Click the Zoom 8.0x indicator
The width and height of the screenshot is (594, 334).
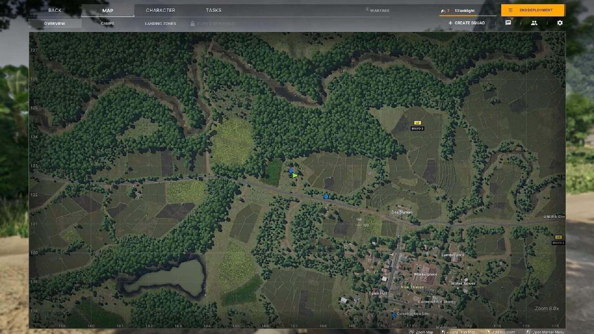pyautogui.click(x=547, y=308)
